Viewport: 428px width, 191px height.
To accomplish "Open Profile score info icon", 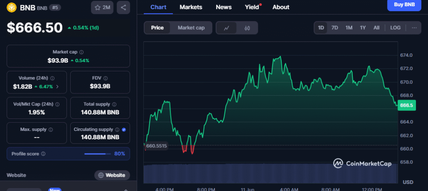I will (43, 154).
